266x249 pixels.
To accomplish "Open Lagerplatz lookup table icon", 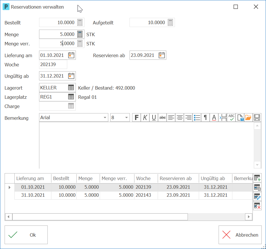I will point(71,97).
